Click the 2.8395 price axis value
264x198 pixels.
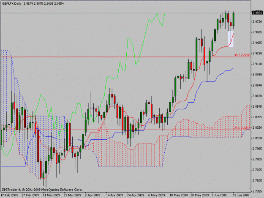(x=257, y=117)
